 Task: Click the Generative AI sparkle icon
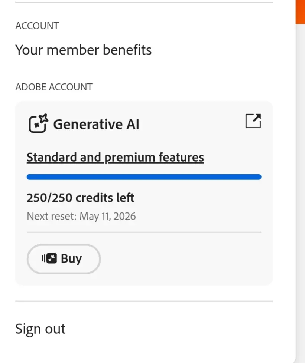(39, 123)
